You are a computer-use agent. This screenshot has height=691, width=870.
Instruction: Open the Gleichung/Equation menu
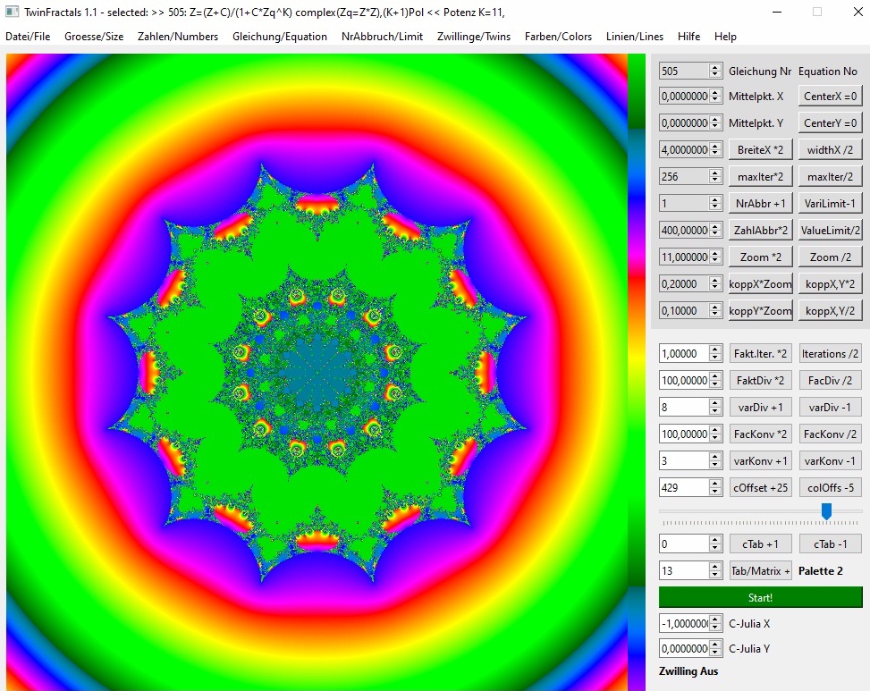(x=280, y=37)
